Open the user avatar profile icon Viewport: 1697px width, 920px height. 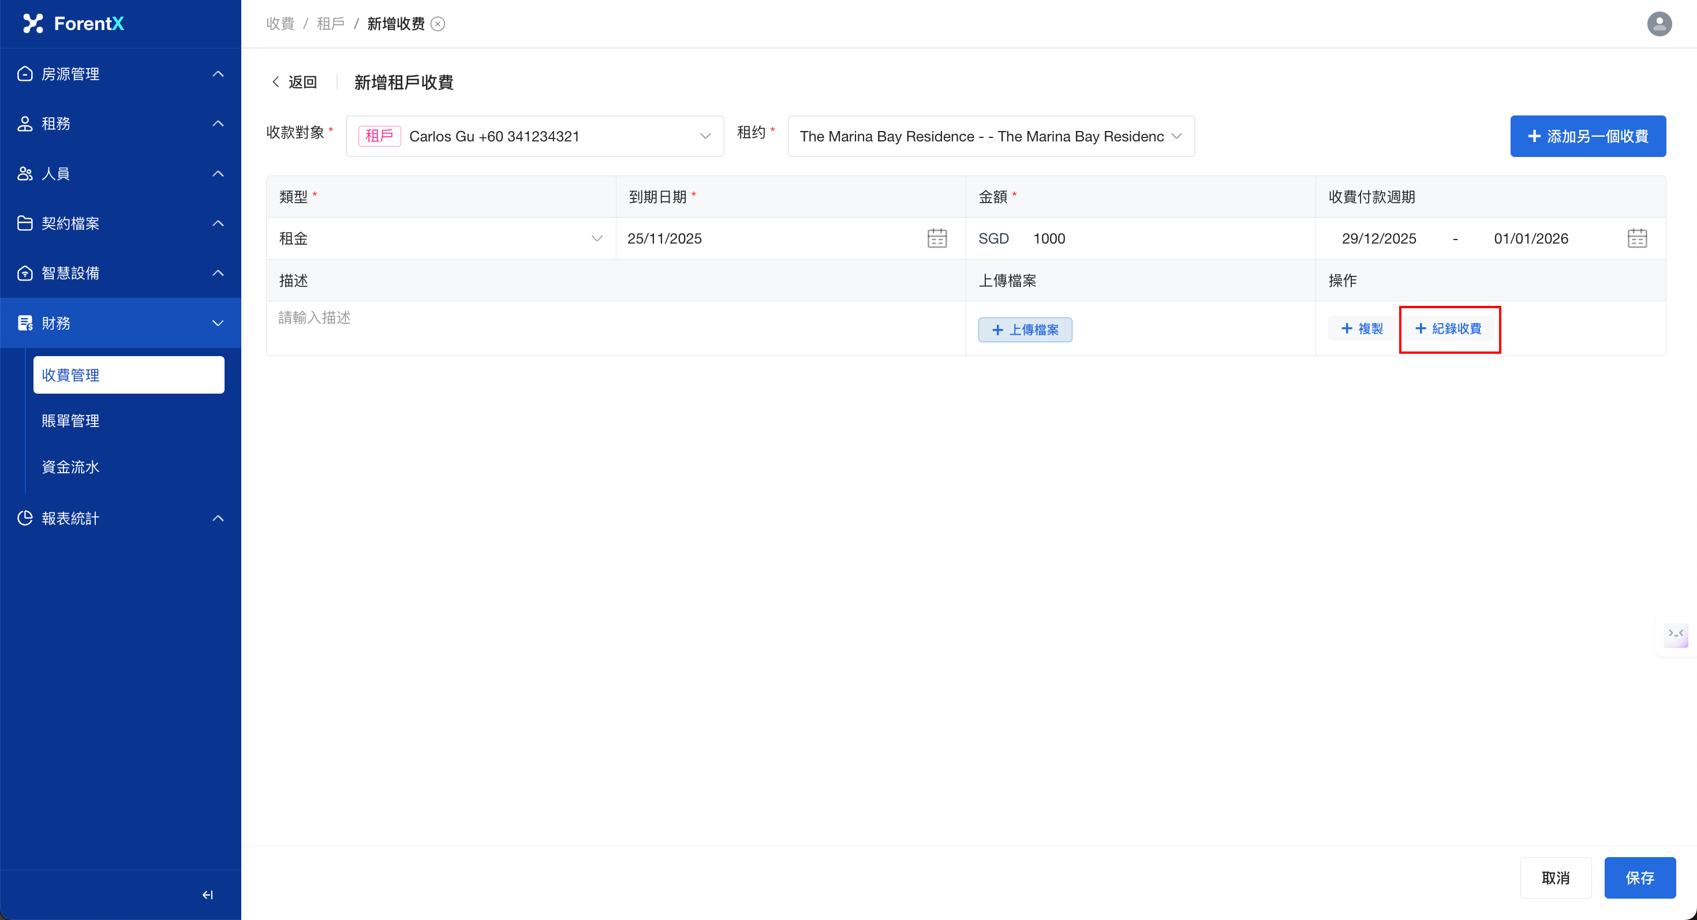click(1659, 24)
